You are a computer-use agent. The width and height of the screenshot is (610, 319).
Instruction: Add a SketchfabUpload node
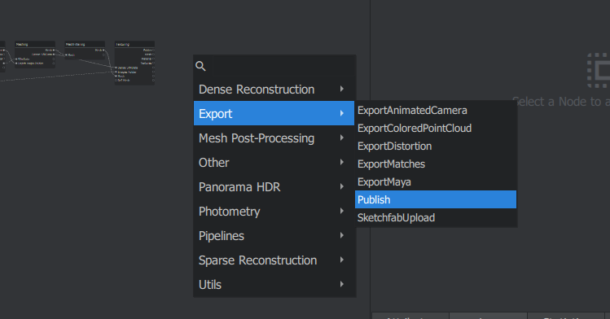(436, 217)
